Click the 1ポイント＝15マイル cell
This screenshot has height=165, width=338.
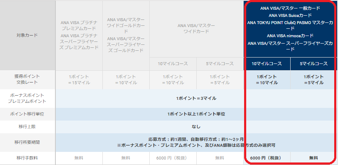[x=79, y=80]
